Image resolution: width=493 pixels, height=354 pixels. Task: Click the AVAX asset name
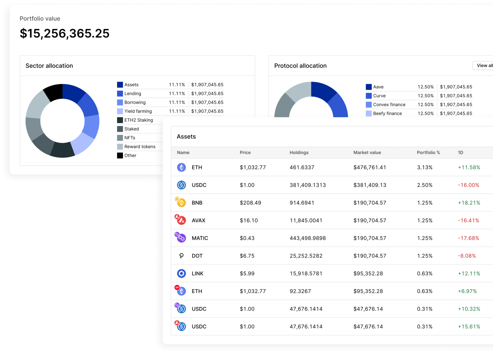198,220
